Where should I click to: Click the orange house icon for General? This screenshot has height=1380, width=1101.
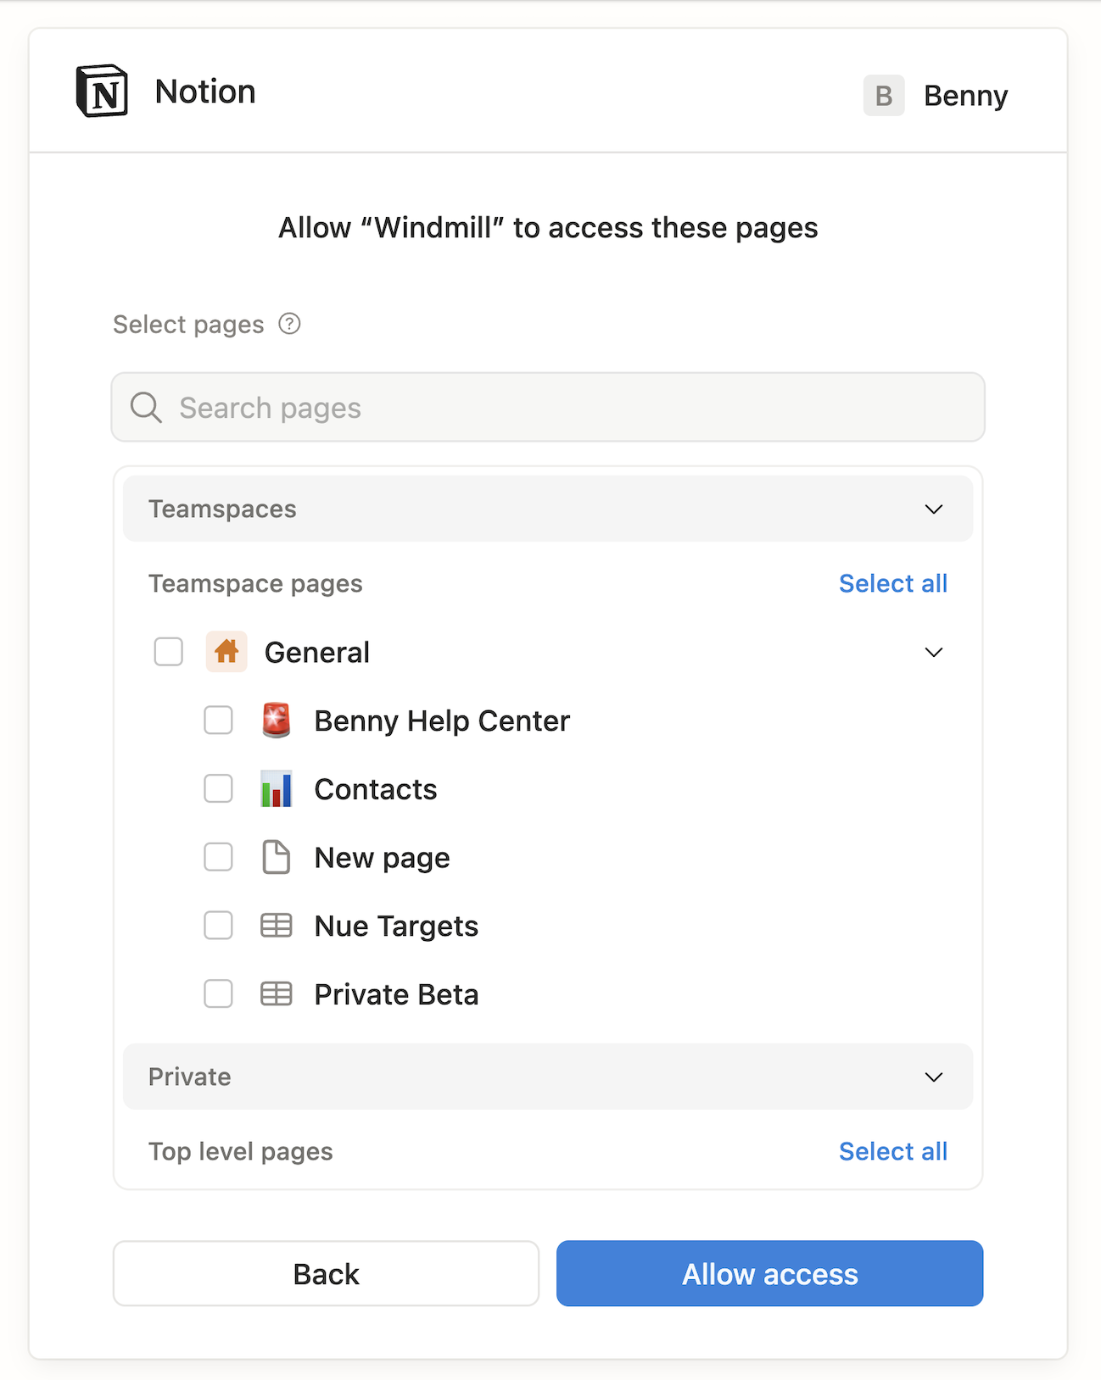(226, 652)
